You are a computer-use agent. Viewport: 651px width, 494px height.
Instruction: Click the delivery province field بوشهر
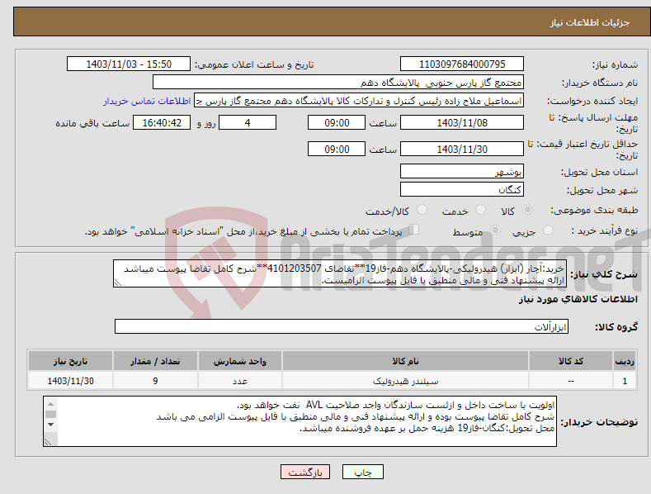point(462,171)
